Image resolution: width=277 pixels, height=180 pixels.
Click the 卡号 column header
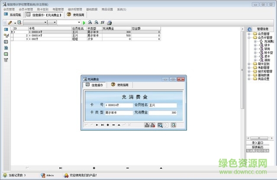pos(50,28)
